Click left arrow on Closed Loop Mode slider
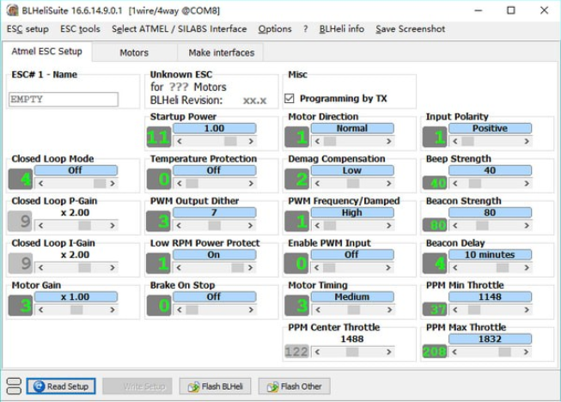 40,184
